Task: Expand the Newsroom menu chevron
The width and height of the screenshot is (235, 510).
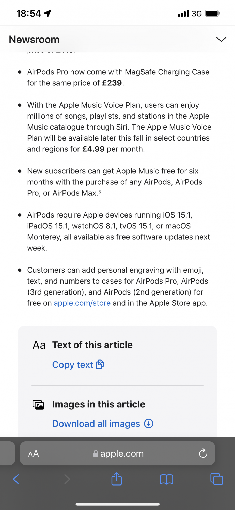Action: pos(221,39)
